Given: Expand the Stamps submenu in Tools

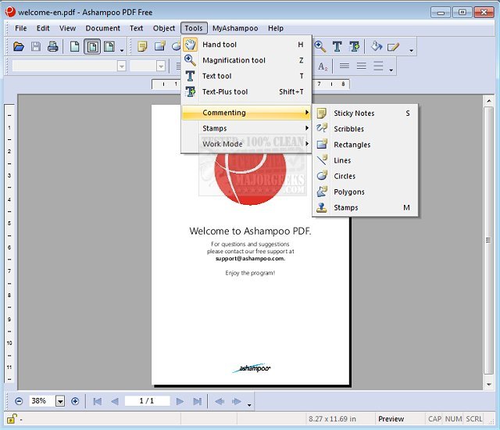Looking at the screenshot, I should pos(246,128).
